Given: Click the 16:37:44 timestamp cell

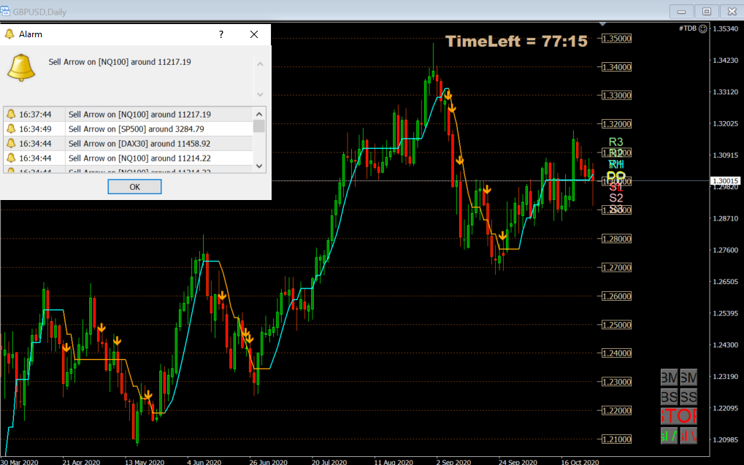Looking at the screenshot, I should 35,115.
